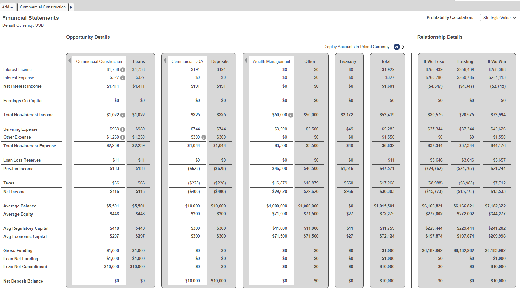
Task: Open info icon beside Interest Expense $327
Action: 123,78
